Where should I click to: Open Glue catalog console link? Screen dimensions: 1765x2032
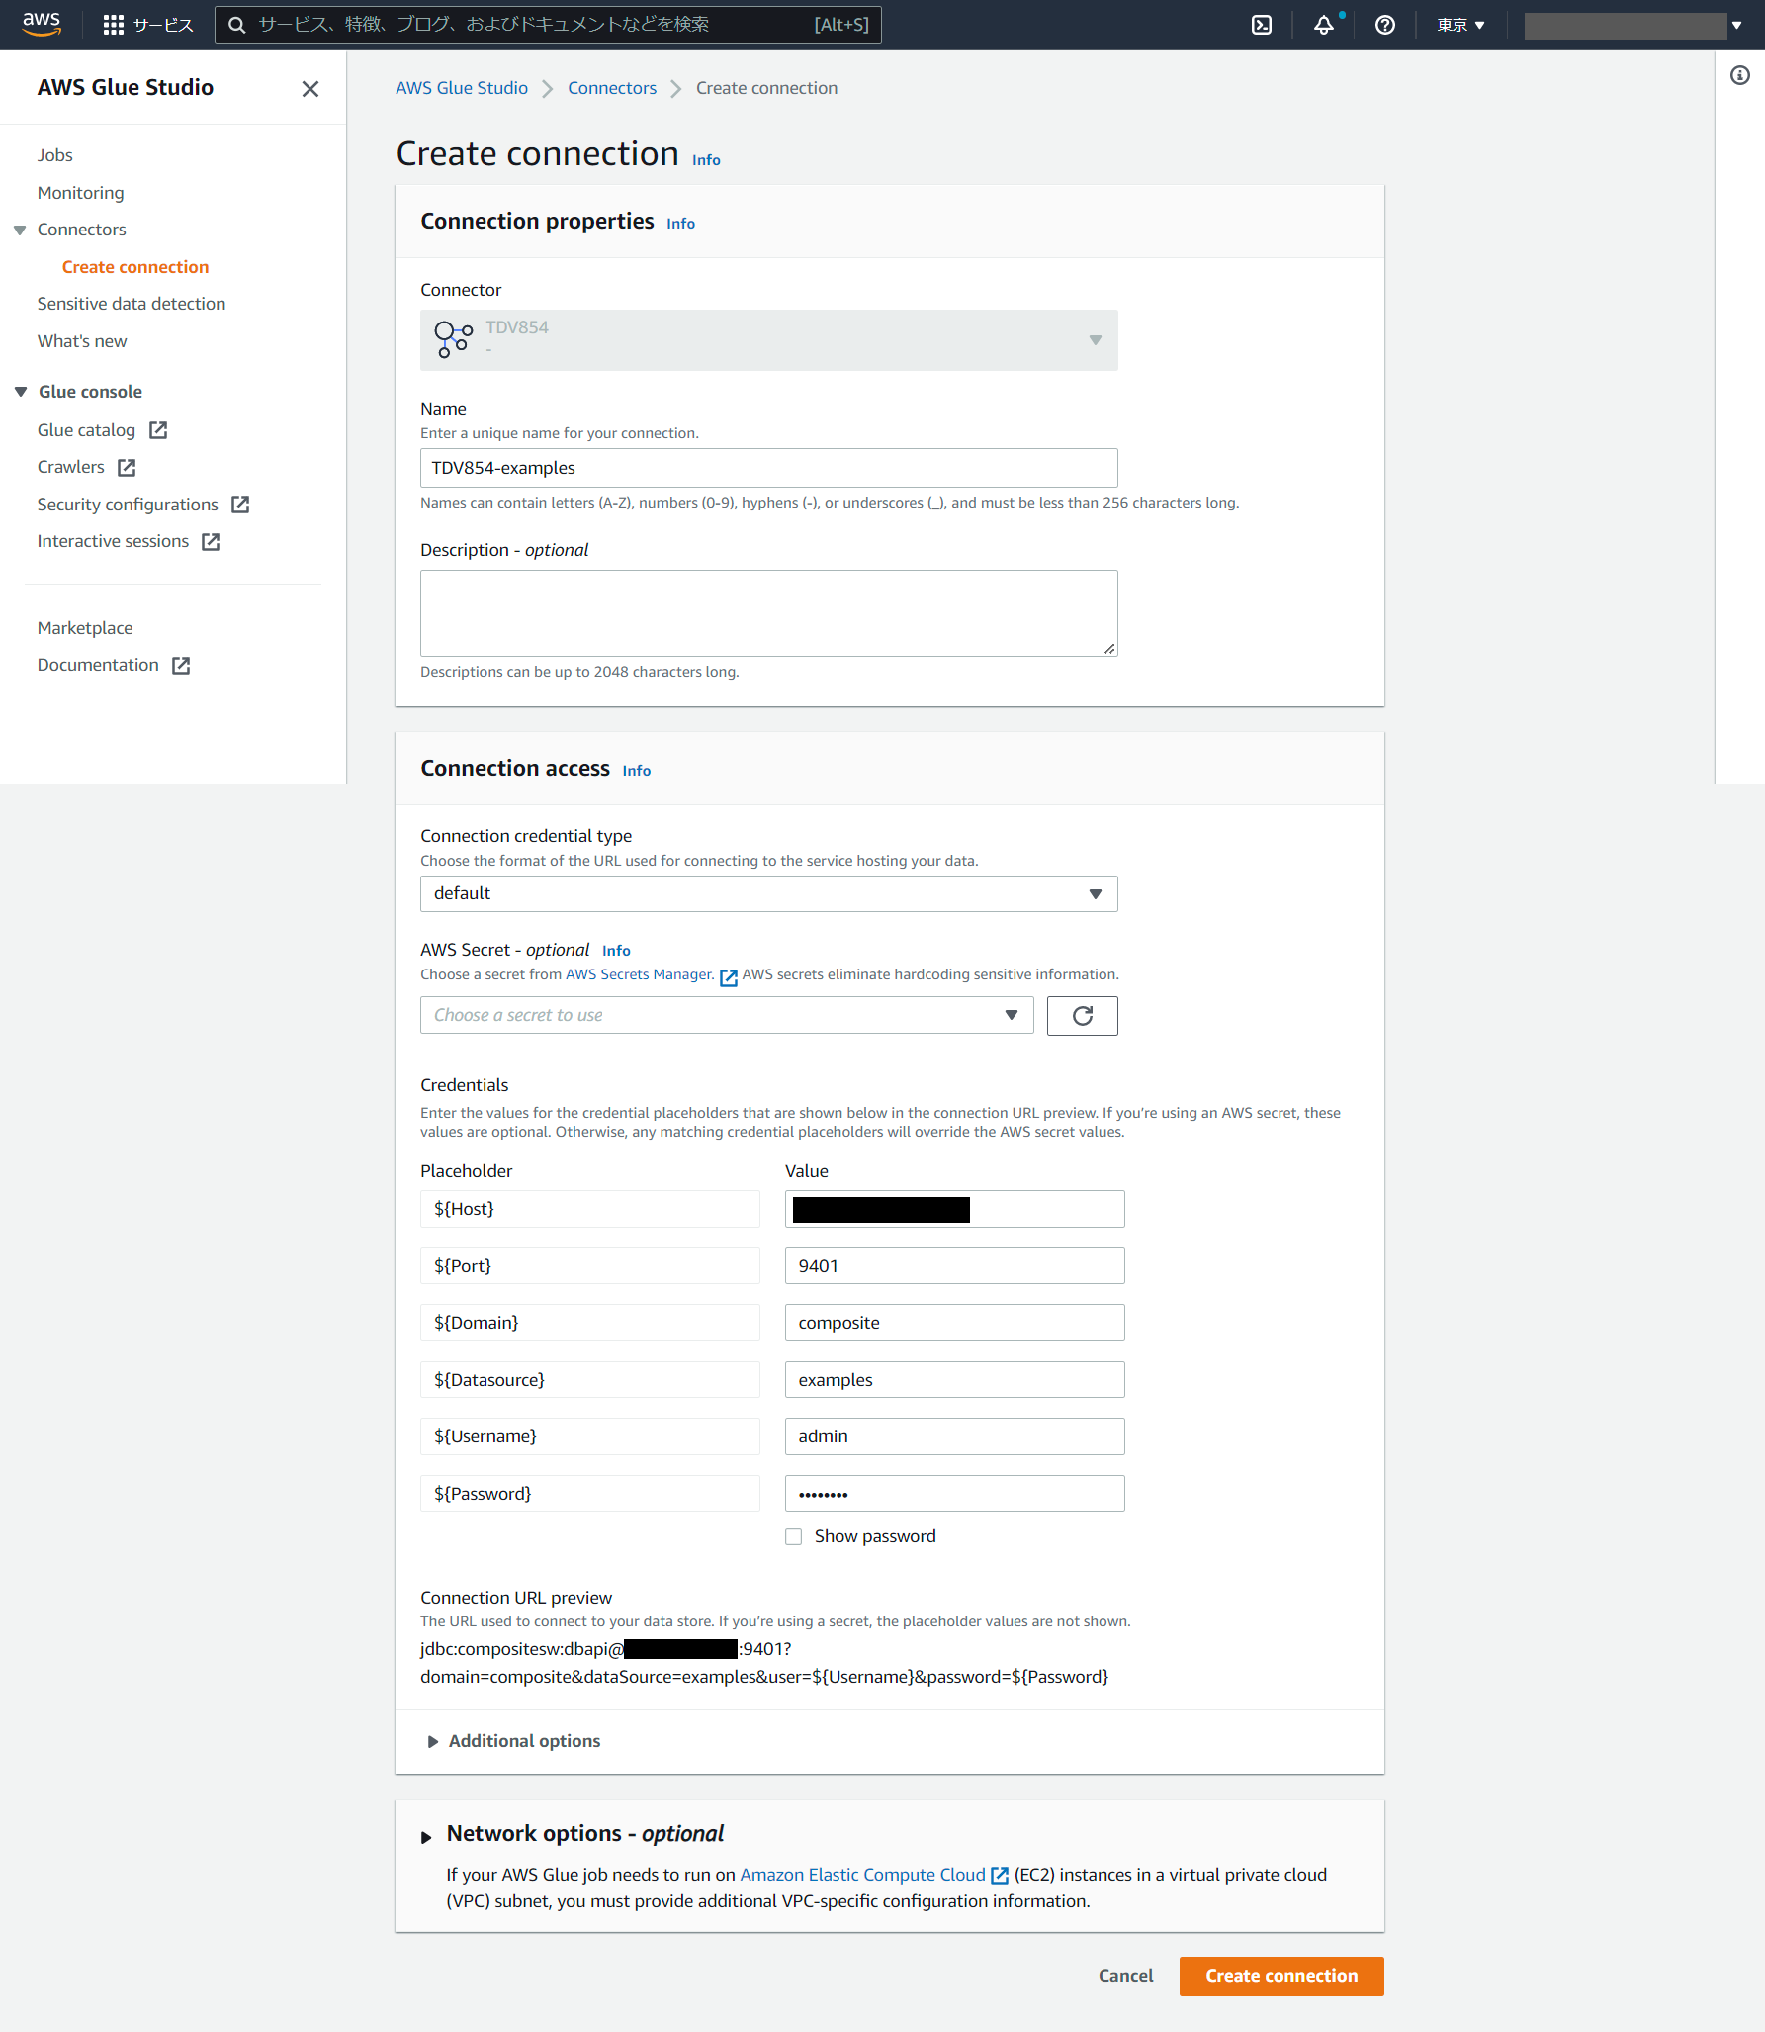tap(86, 430)
